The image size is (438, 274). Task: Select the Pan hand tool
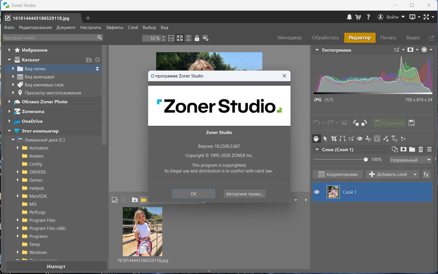click(316, 139)
